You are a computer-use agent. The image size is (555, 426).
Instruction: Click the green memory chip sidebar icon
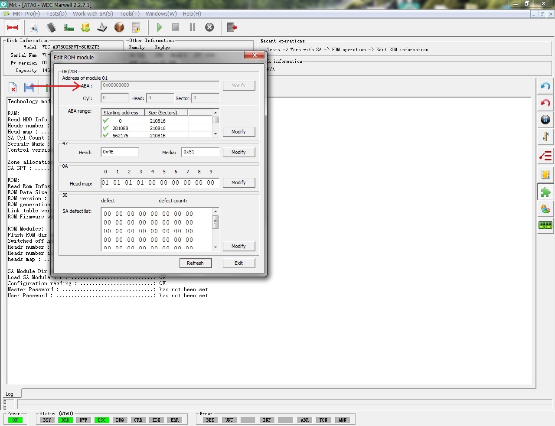545,225
